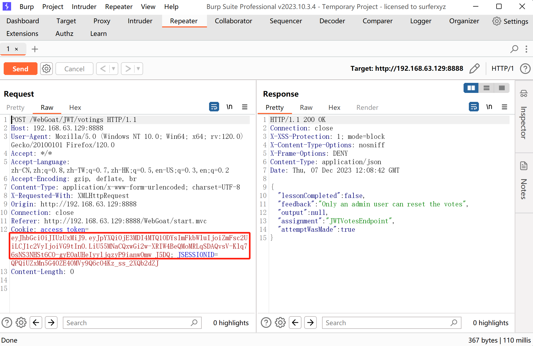Screen dimensions: 533x346
Task: Switch request view to Hex
Action: coord(75,107)
